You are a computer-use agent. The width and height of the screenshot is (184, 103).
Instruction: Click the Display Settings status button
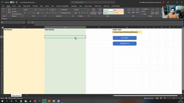pyautogui.click(x=149, y=98)
